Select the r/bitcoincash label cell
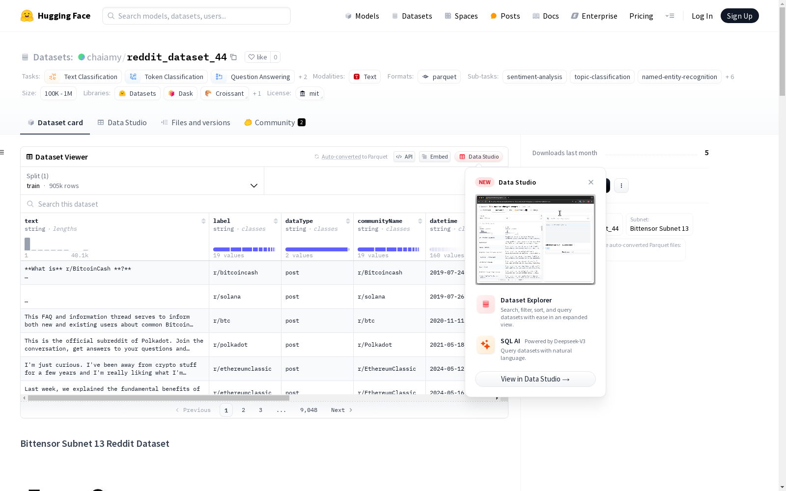 [x=245, y=273]
